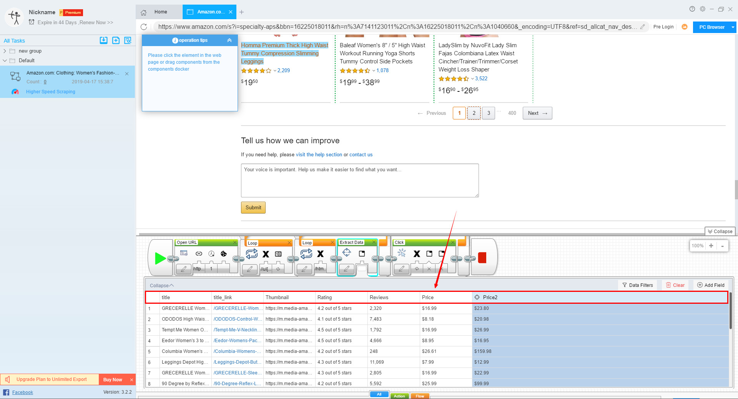Close the Amazon.co... tab

click(231, 12)
